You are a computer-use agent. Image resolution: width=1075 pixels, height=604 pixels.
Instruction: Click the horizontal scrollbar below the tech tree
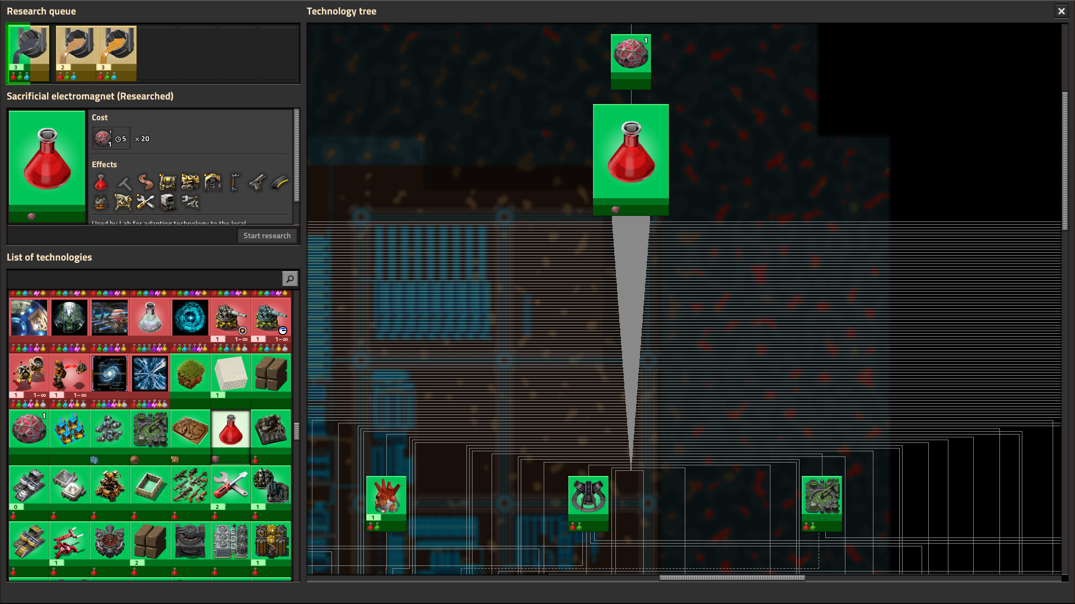(732, 578)
